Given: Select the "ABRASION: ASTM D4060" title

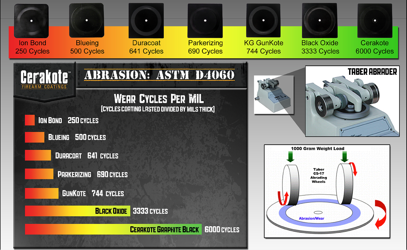Looking at the screenshot, I should click(x=160, y=75).
